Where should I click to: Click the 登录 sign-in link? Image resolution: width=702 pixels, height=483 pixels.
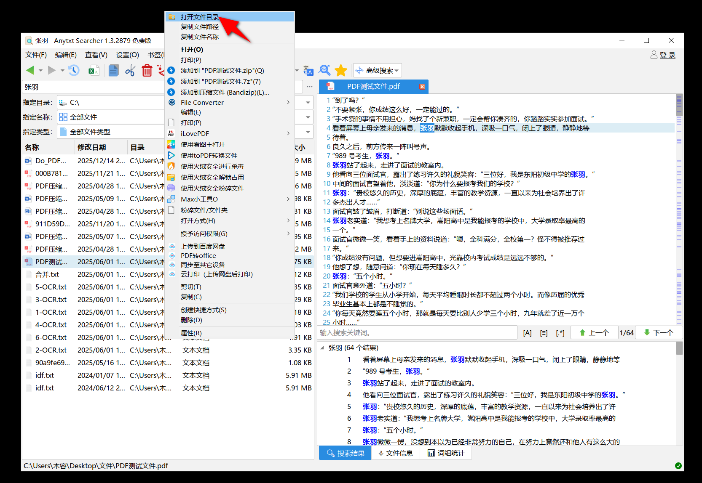pos(667,55)
